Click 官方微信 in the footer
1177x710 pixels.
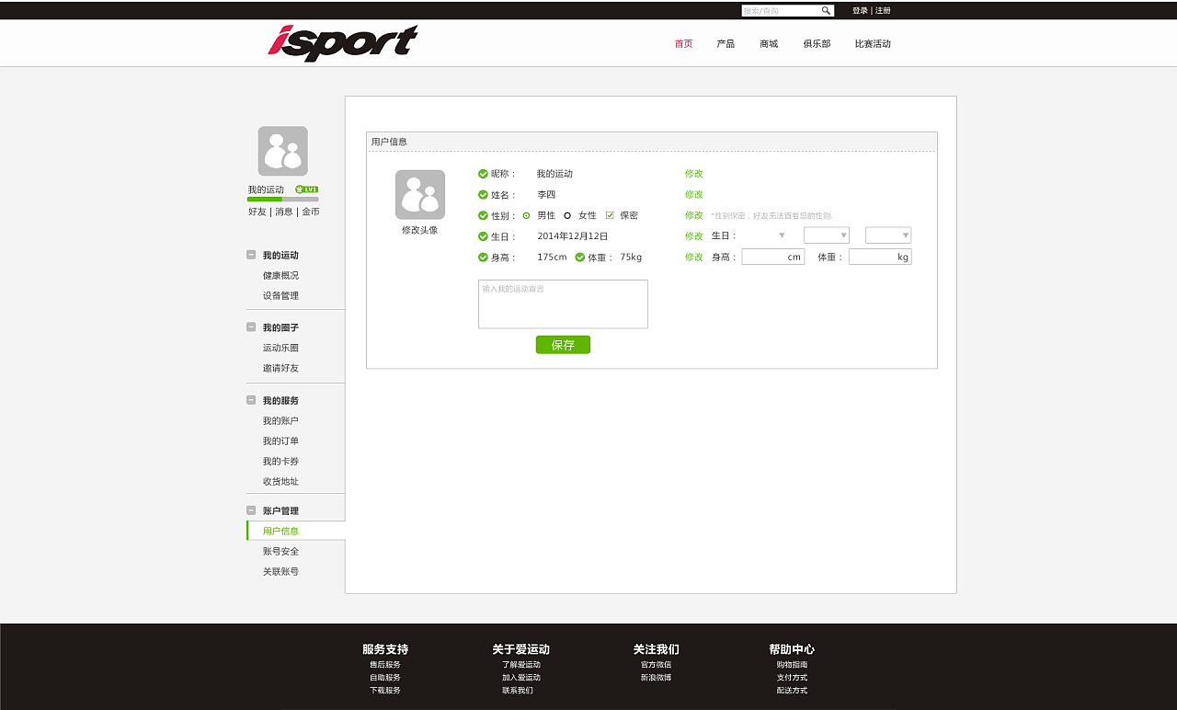coord(656,665)
